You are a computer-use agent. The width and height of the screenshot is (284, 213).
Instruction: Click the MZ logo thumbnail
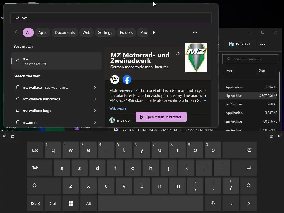click(x=196, y=58)
